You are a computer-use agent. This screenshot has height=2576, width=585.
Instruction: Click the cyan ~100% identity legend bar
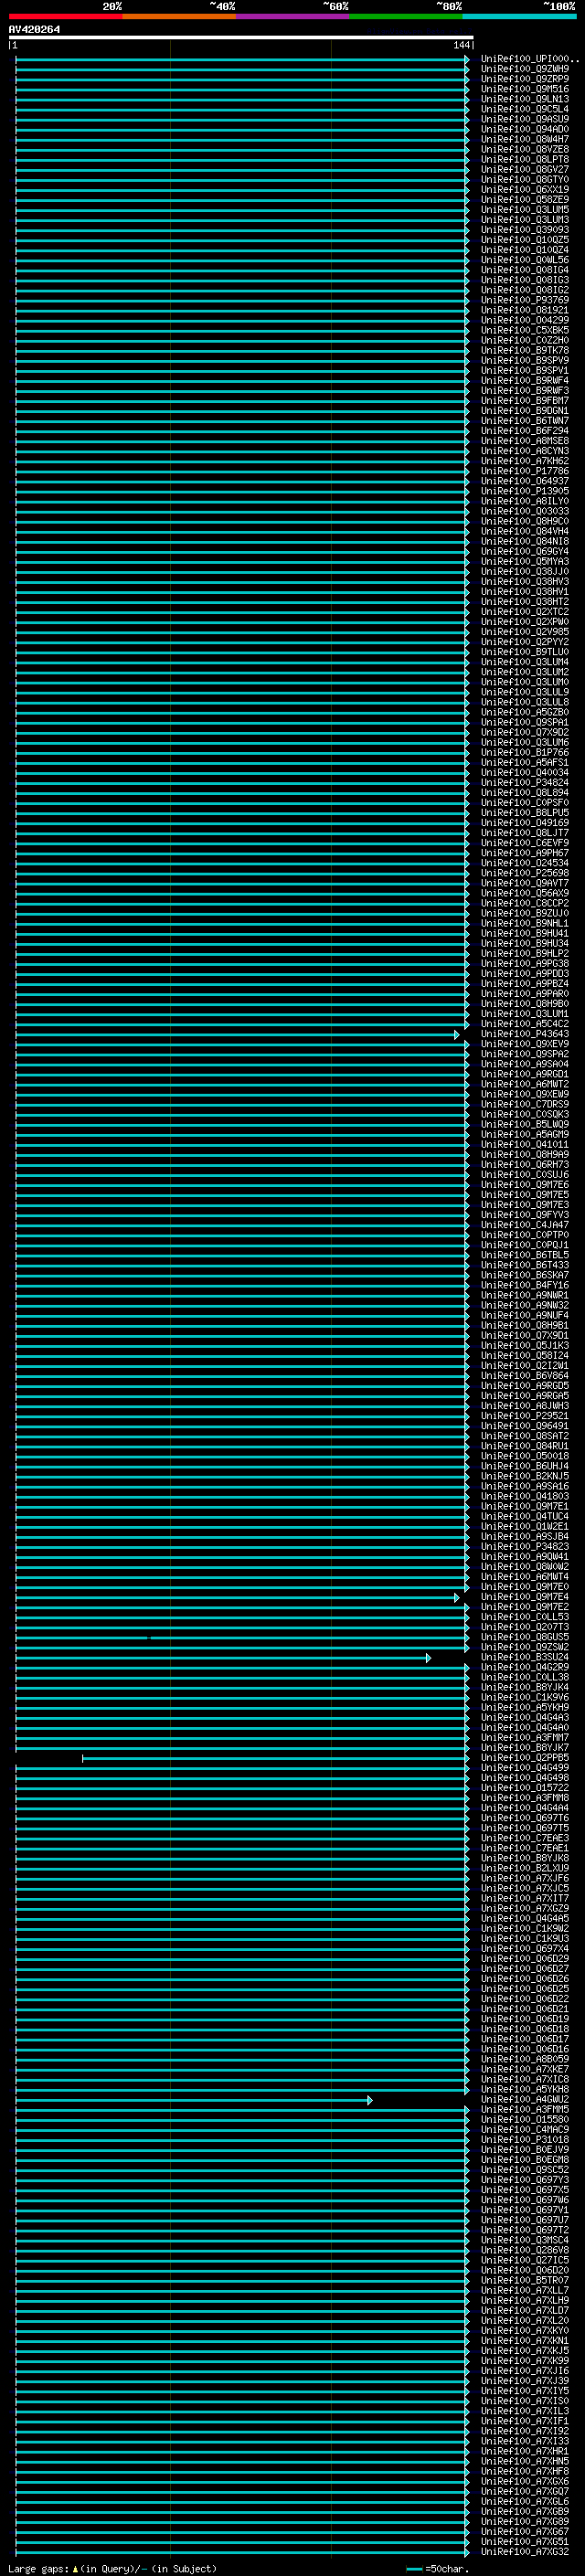[x=519, y=16]
